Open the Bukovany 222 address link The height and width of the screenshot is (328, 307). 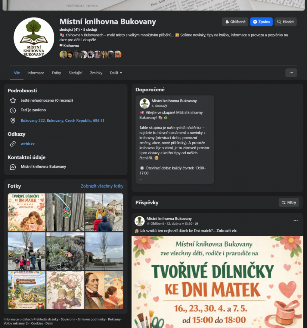coord(62,121)
